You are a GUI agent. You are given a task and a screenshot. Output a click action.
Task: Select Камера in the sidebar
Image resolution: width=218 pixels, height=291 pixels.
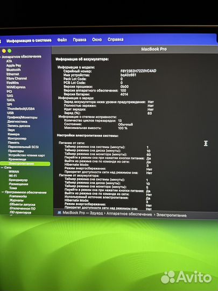tap(13, 134)
